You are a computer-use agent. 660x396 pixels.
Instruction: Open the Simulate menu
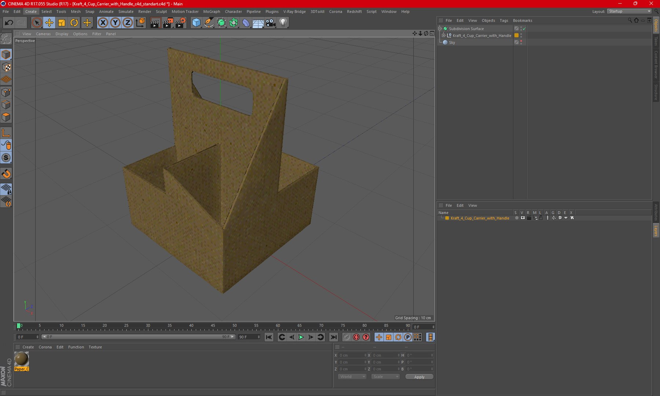(x=126, y=11)
